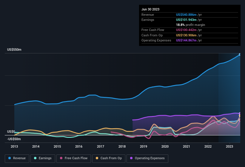Image resolution: width=245 pixels, height=167 pixels.
Task: Click the 2020 x-axis year label
Action: (x=165, y=146)
